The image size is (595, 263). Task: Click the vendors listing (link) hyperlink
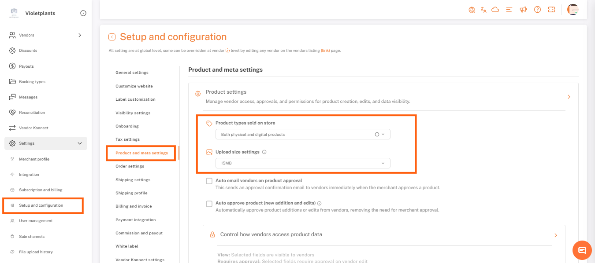point(325,51)
